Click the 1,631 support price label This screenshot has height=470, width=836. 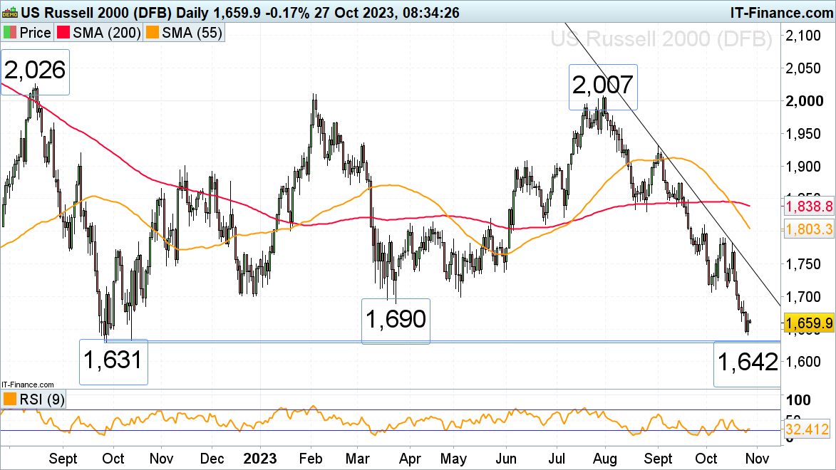tap(113, 361)
